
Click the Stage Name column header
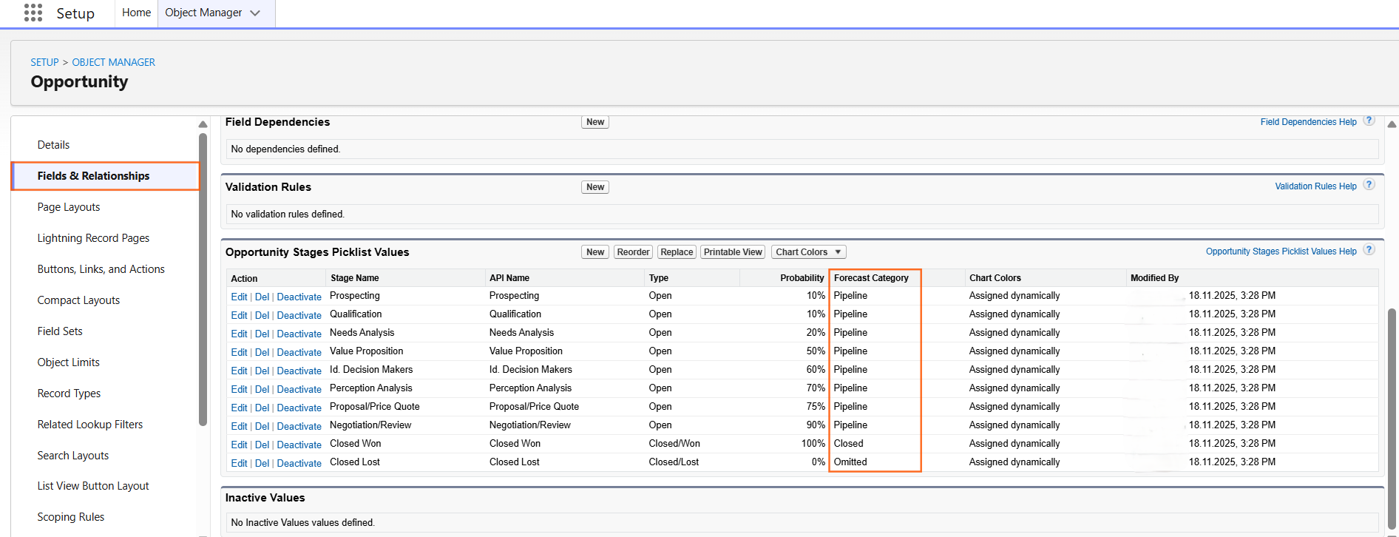pyautogui.click(x=354, y=278)
